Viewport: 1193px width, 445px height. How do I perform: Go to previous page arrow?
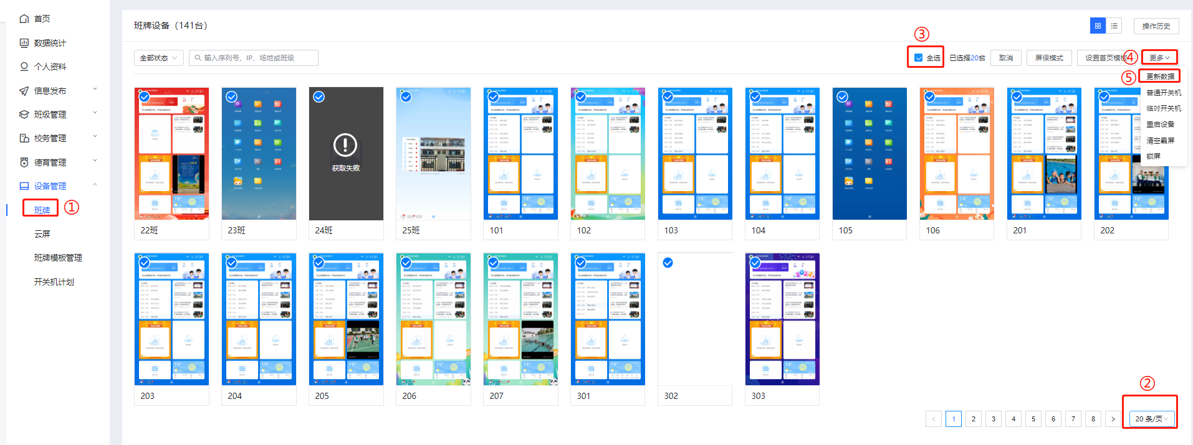point(934,419)
